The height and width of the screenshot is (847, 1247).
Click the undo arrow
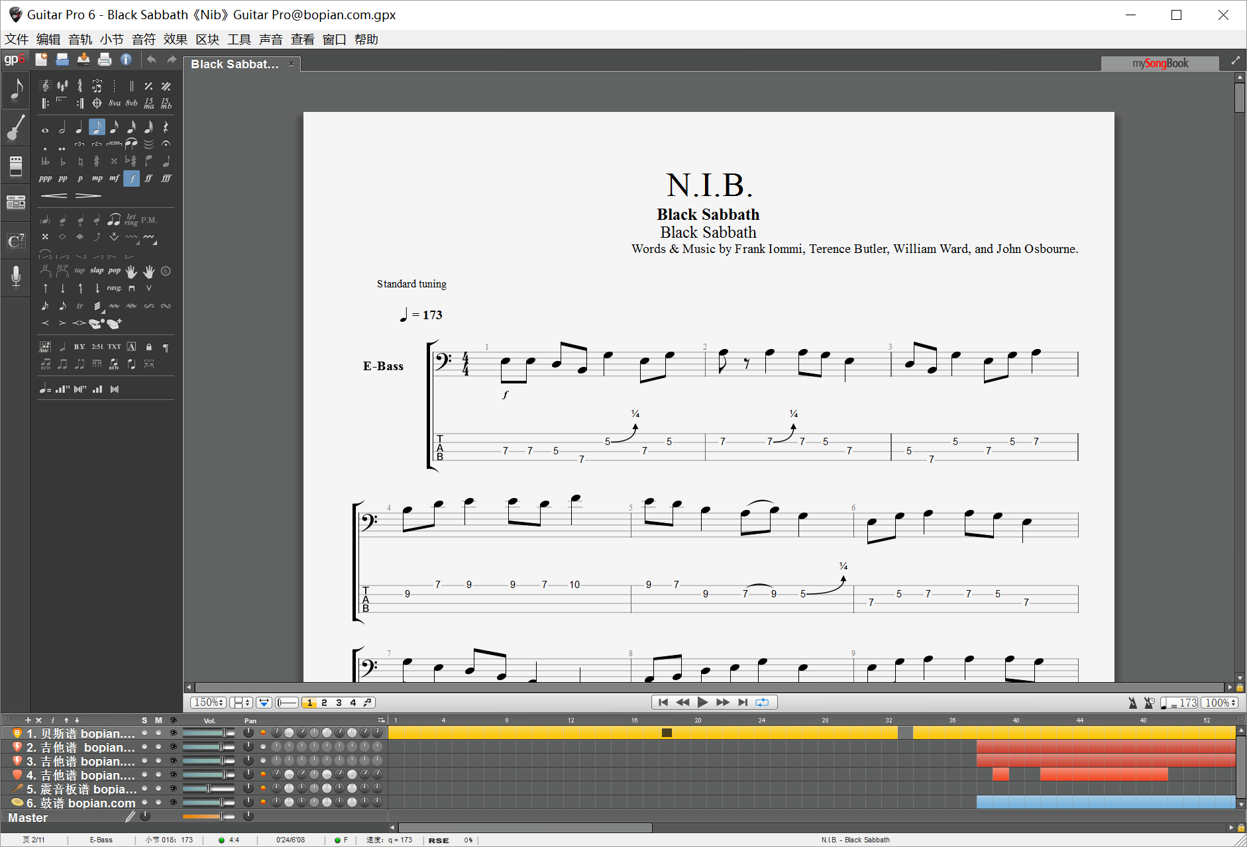[151, 60]
